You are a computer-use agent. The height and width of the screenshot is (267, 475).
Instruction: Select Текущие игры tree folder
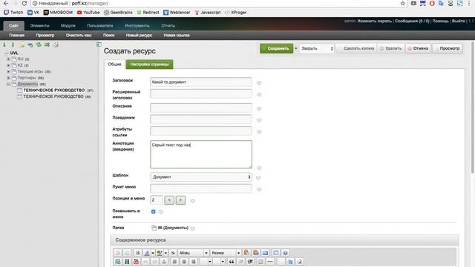point(30,71)
